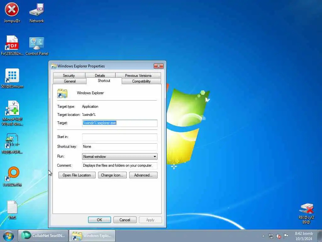Click the Change Icon button
Viewport: 322px width, 242px height.
[112, 175]
